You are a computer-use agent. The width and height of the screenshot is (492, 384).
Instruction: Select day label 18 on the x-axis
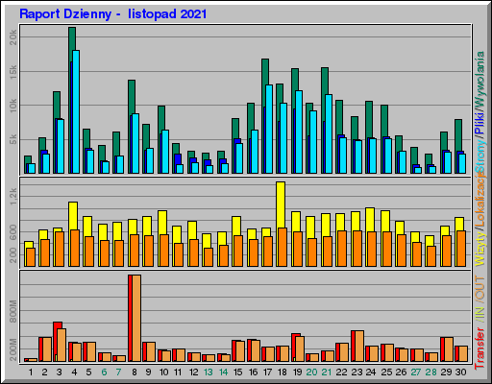coord(283,372)
